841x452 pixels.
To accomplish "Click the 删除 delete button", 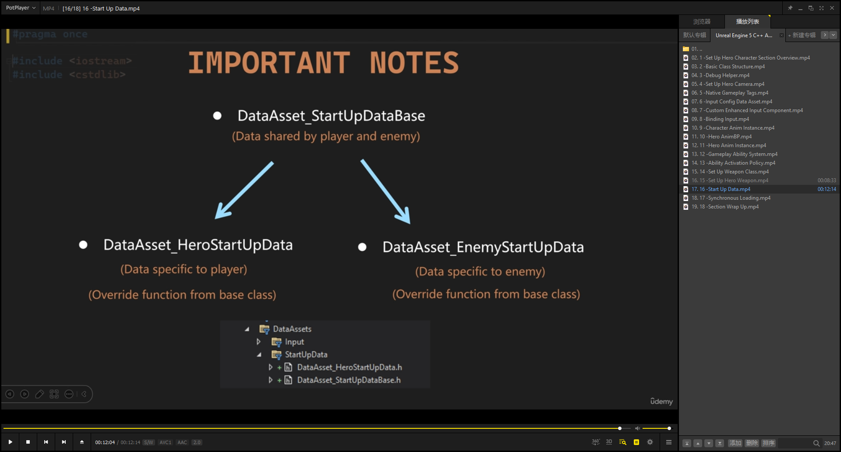I will (x=752, y=443).
